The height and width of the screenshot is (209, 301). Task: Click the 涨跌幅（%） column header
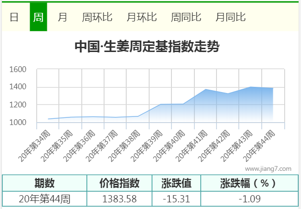[x=249, y=183]
